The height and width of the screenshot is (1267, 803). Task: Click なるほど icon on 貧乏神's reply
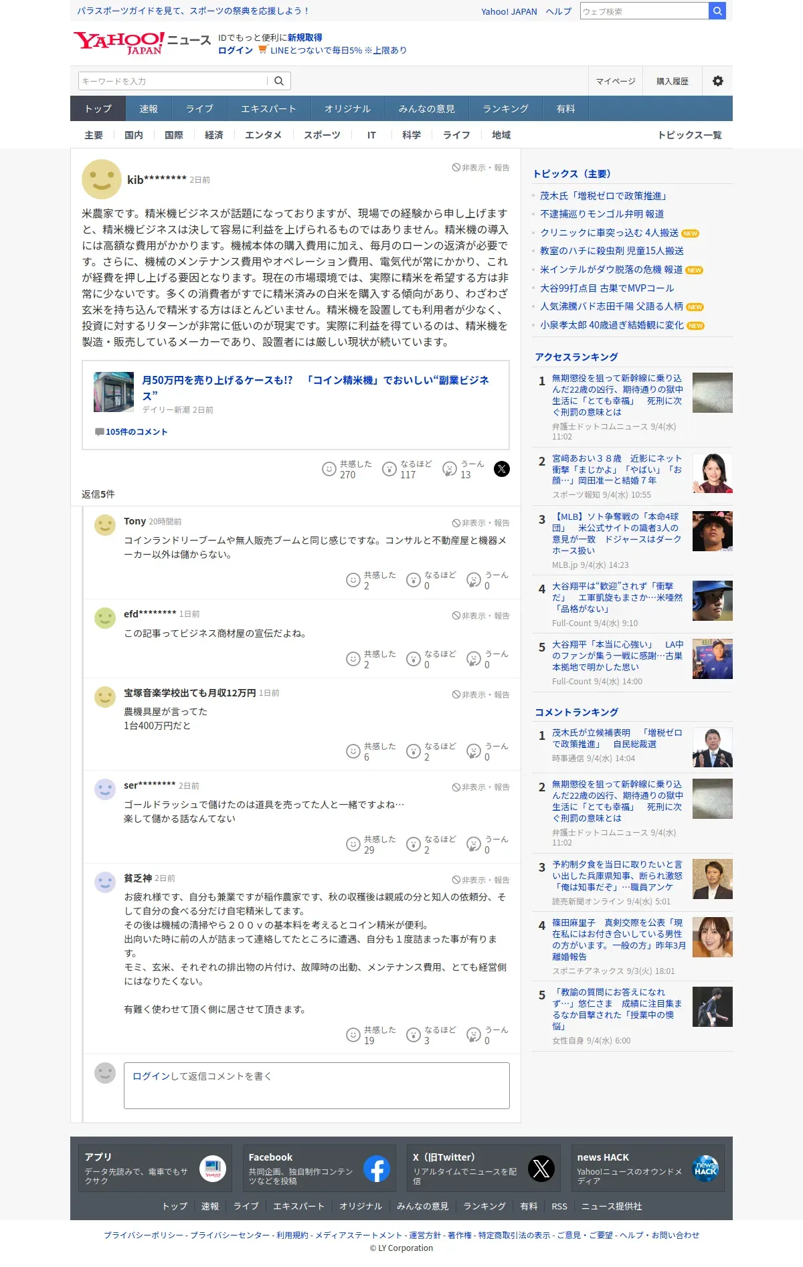(414, 1035)
